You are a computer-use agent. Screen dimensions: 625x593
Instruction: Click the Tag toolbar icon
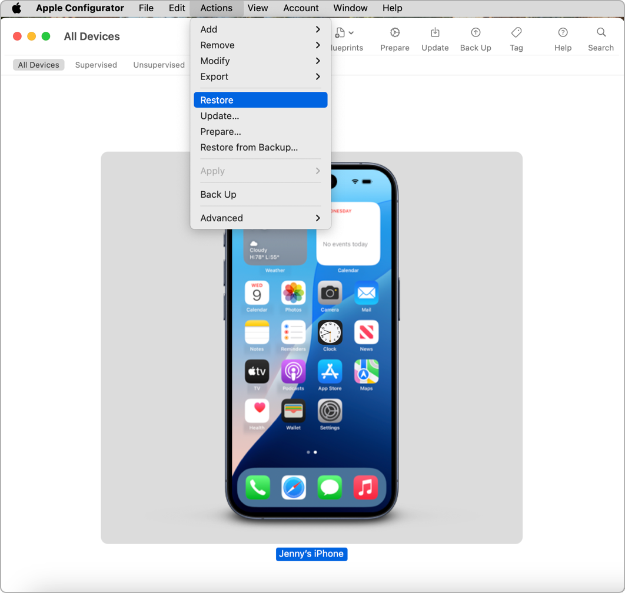point(516,33)
